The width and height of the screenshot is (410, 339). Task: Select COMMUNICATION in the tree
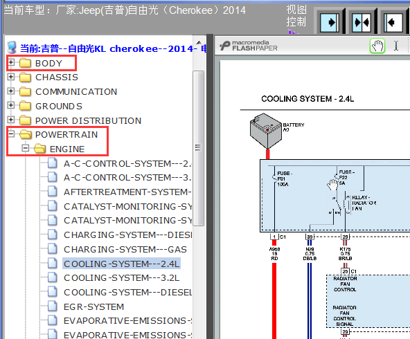click(76, 92)
